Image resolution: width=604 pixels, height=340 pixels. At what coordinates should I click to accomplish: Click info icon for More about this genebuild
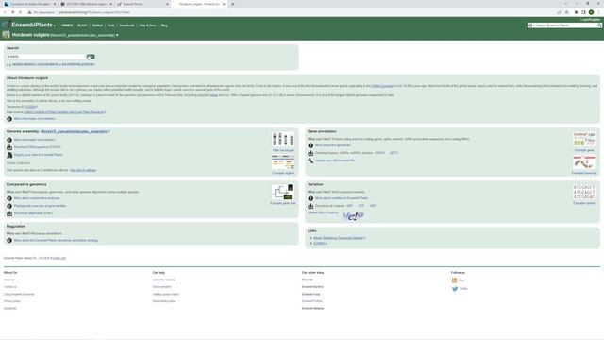[310, 145]
